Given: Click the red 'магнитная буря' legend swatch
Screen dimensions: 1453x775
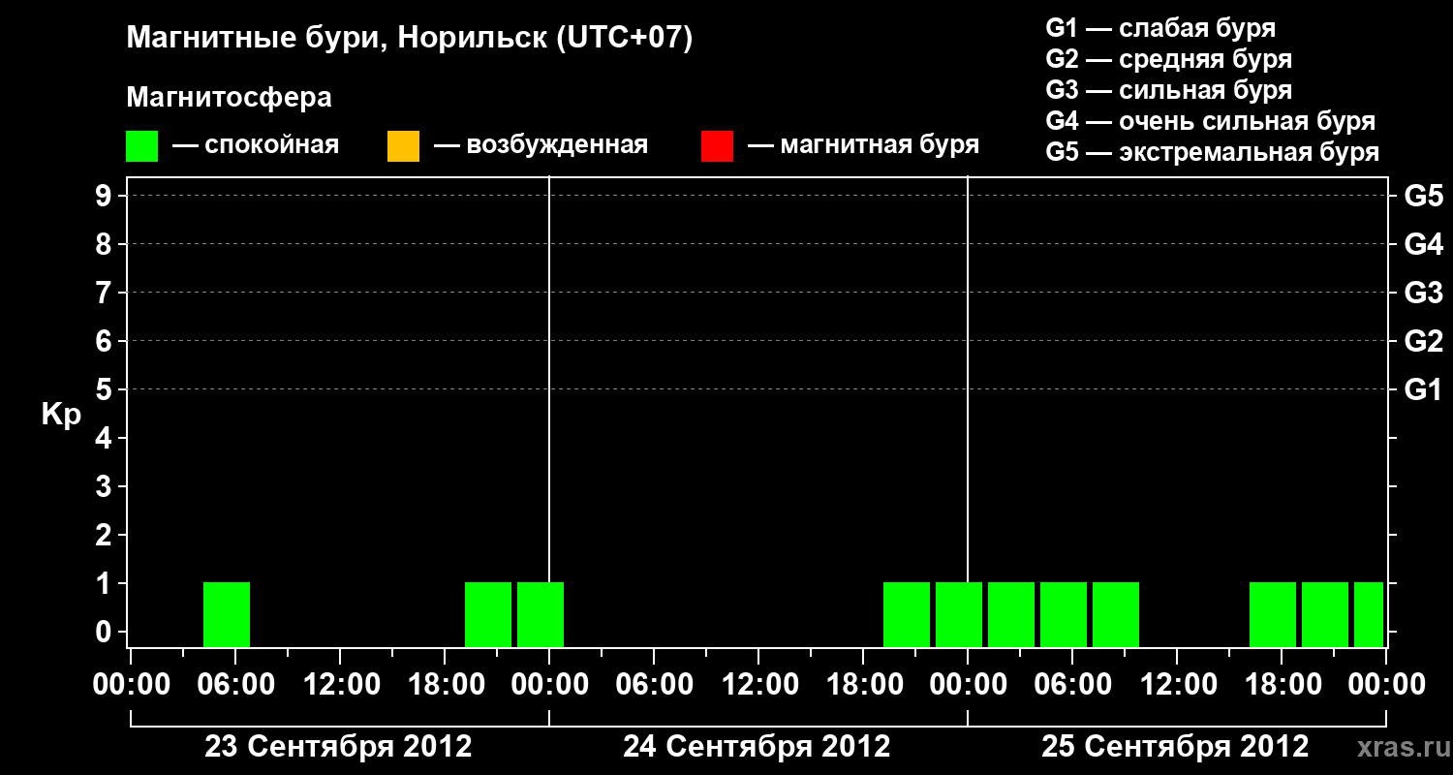Looking at the screenshot, I should coord(717,146).
